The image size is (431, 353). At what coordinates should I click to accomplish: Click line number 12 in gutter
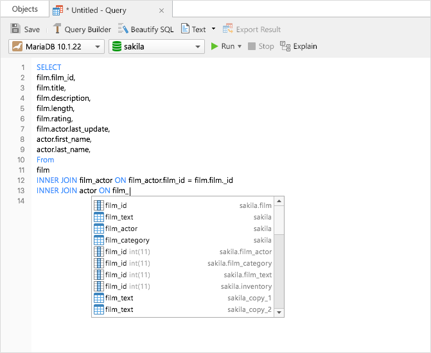pyautogui.click(x=21, y=180)
